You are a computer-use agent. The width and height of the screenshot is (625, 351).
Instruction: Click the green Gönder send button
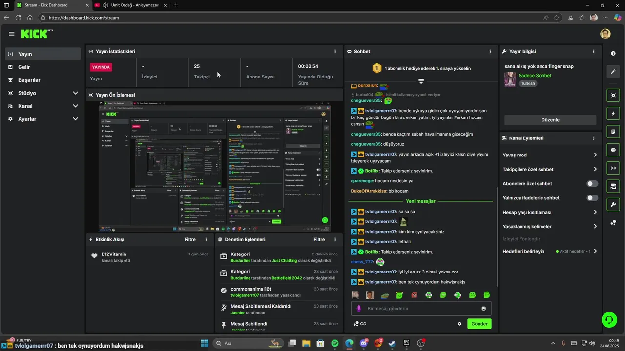pyautogui.click(x=479, y=324)
